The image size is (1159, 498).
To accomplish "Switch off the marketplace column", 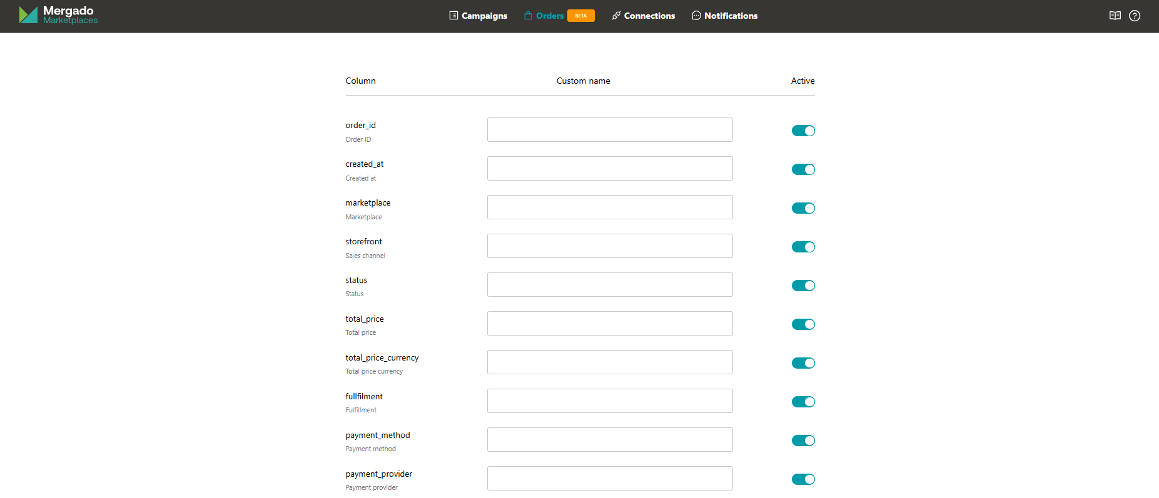I will pyautogui.click(x=803, y=208).
